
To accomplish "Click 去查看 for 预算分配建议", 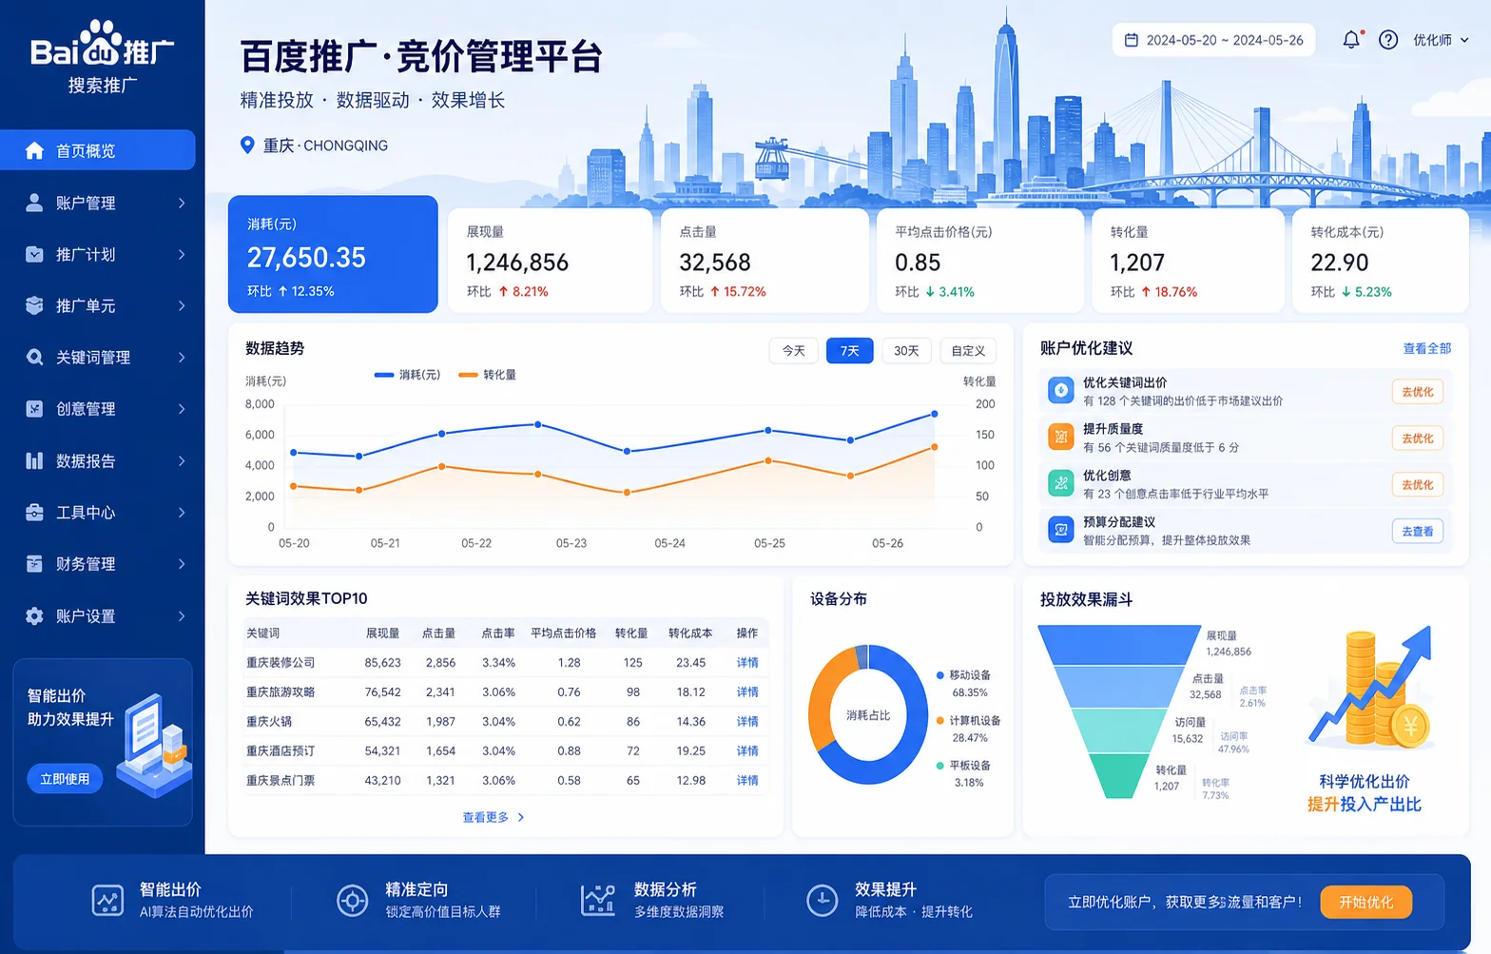I will tap(1418, 531).
